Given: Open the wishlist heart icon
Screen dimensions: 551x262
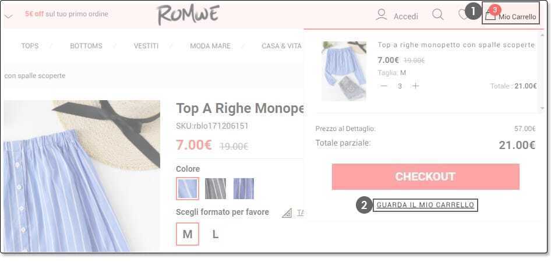Looking at the screenshot, I should 463,15.
